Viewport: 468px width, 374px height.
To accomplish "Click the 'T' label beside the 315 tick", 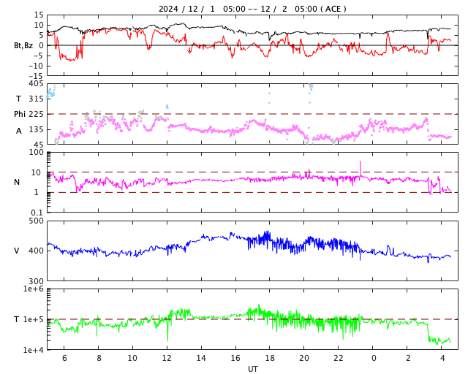I will (18, 99).
